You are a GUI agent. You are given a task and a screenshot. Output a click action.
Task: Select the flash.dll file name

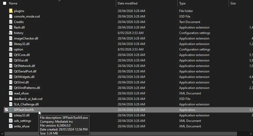point(19,27)
